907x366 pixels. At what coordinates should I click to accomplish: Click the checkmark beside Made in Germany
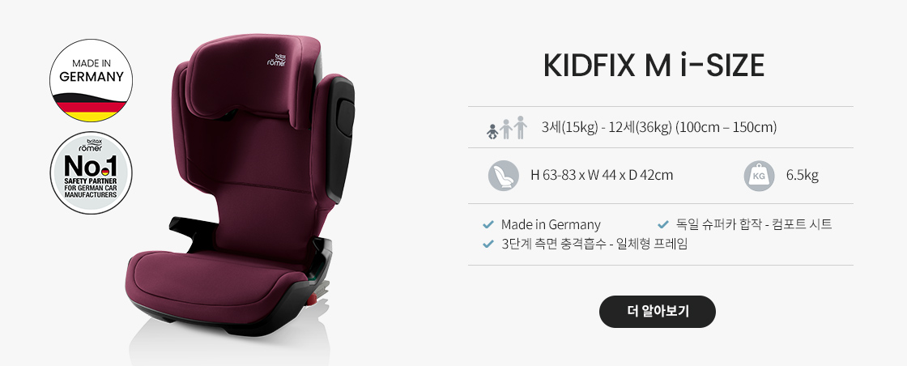[x=488, y=224]
